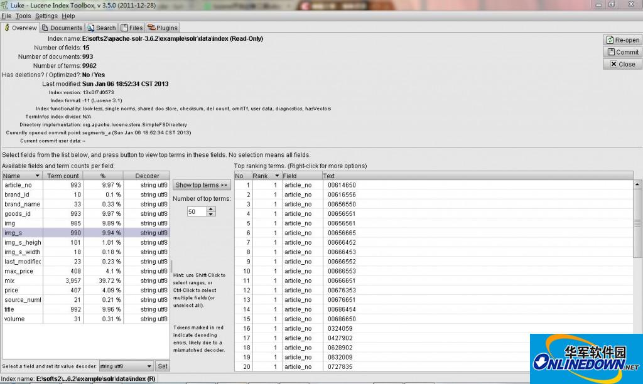Click the mix term count 3,957
This screenshot has height=384, width=643.
pyautogui.click(x=73, y=280)
